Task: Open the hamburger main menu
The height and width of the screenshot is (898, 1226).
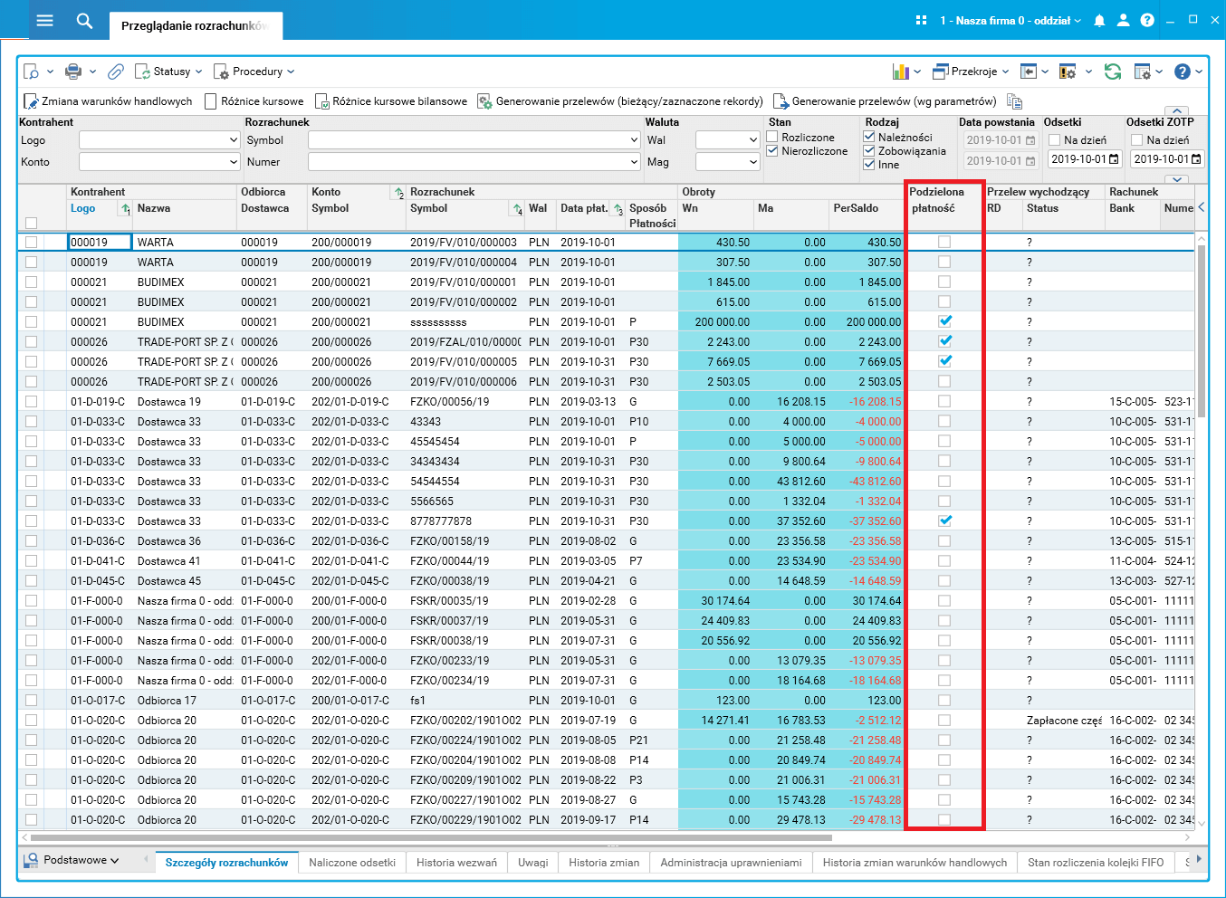Action: pos(44,20)
